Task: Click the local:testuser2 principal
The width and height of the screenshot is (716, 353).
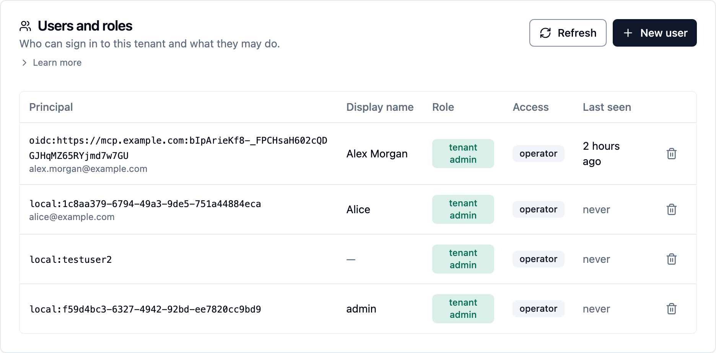Action: [71, 259]
